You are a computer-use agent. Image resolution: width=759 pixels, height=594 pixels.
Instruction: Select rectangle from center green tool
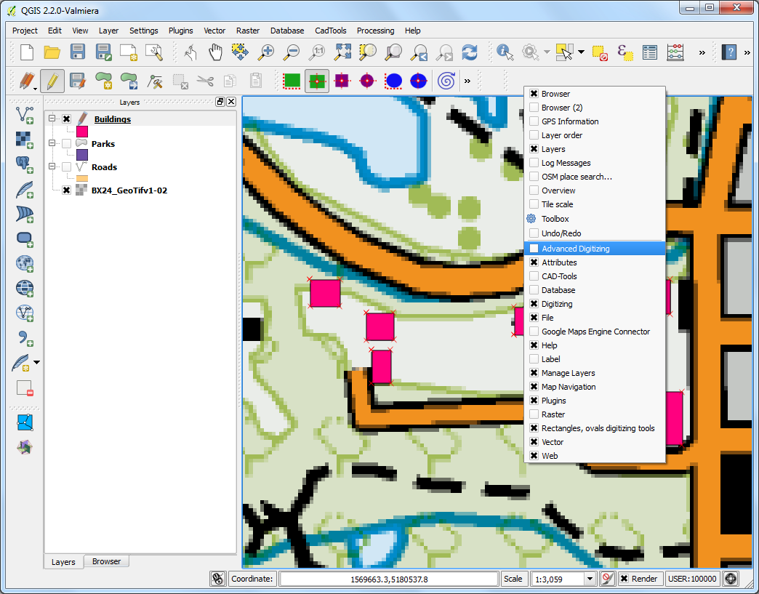point(317,81)
